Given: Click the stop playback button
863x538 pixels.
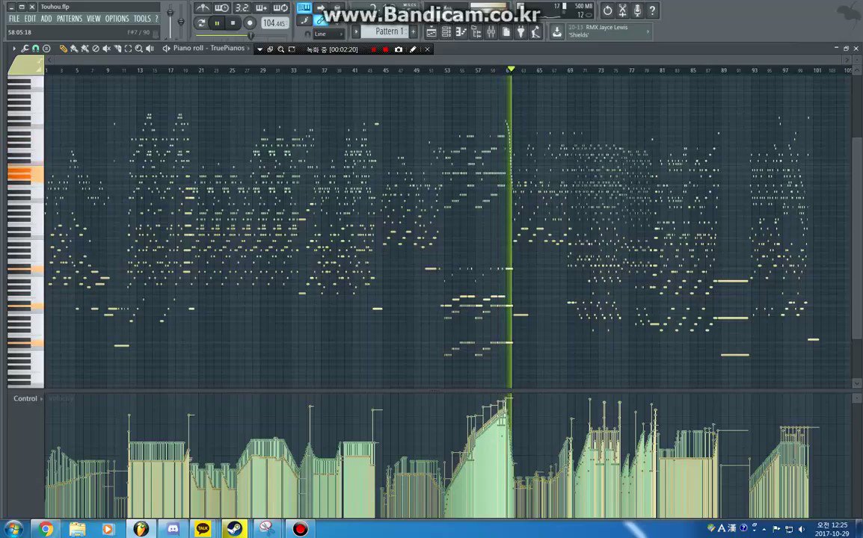Looking at the screenshot, I should click(233, 23).
